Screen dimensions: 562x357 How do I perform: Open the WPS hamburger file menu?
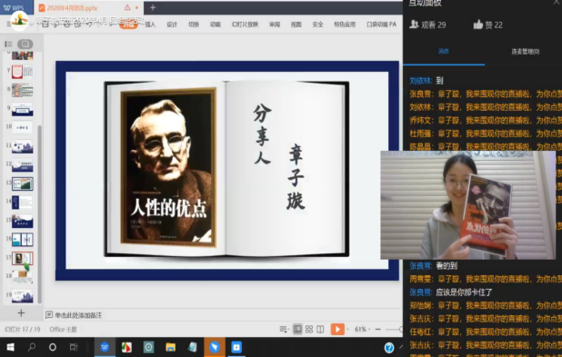(x=8, y=24)
